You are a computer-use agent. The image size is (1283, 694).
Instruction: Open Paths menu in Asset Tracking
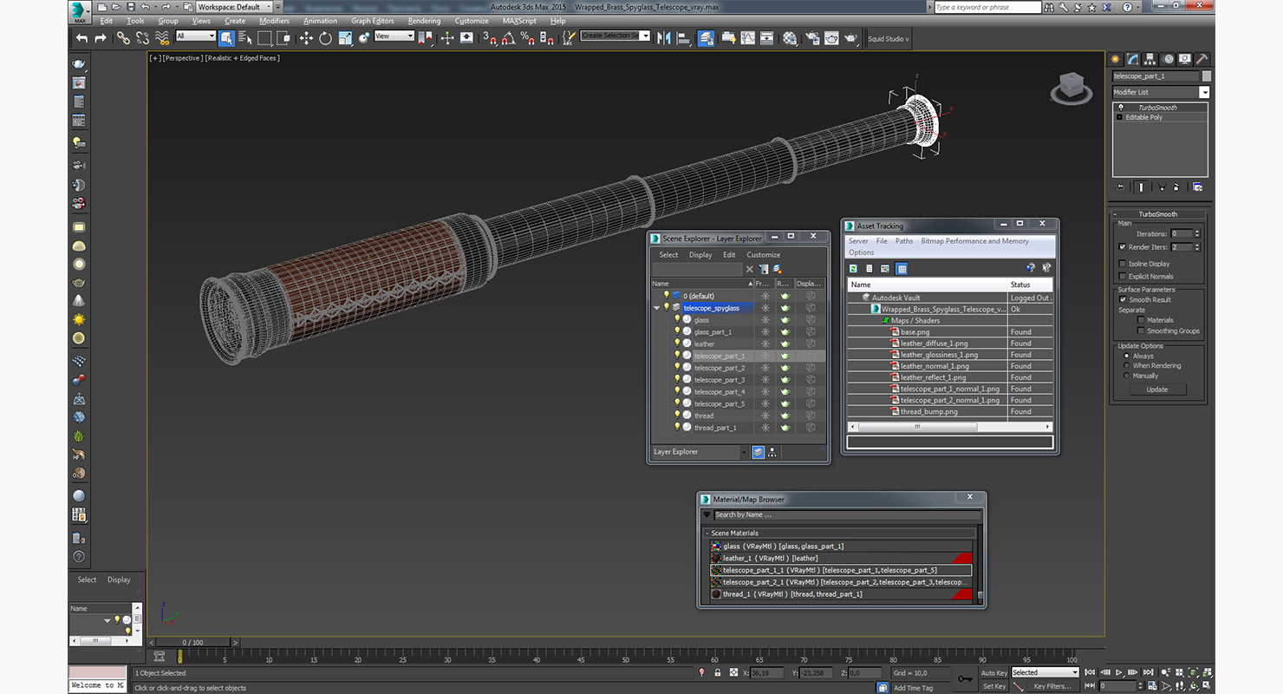904,241
